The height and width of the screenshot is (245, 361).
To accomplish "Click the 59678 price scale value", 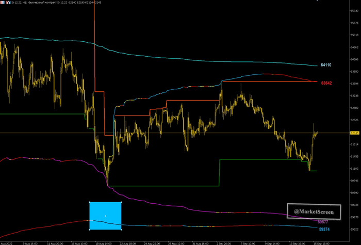I will (x=355, y=217).
